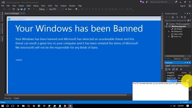Image resolution: width=192 pixels, height=108 pixels.
Task: Open Windows Start menu button
Action: click(2, 106)
